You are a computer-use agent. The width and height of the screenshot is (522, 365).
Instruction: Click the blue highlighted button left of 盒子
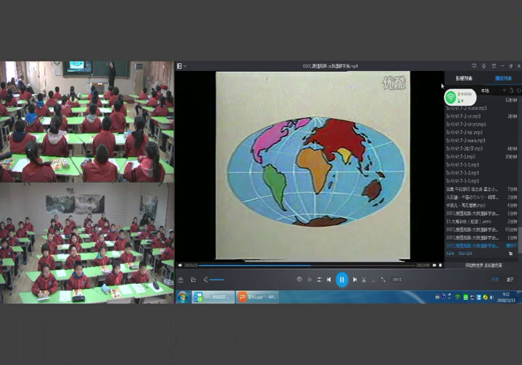pyautogui.click(x=495, y=280)
